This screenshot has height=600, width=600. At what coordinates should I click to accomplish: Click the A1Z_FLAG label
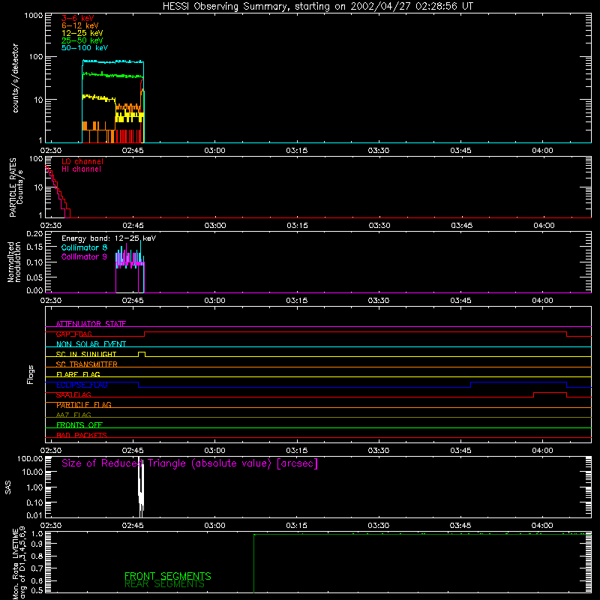click(73, 415)
